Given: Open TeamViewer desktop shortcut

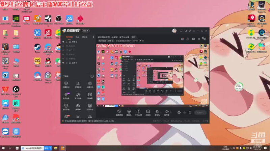Looking at the screenshot, I should click(5, 133).
